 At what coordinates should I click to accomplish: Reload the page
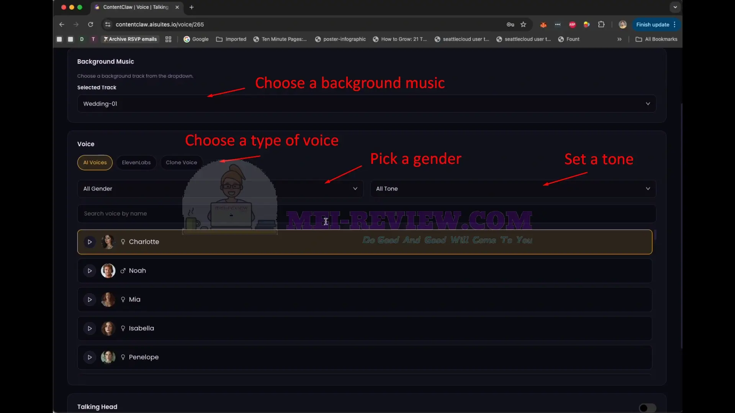[90, 24]
